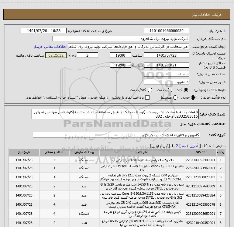Click the price validity date 1401/08/21
234x227 pixels.
point(167,65)
